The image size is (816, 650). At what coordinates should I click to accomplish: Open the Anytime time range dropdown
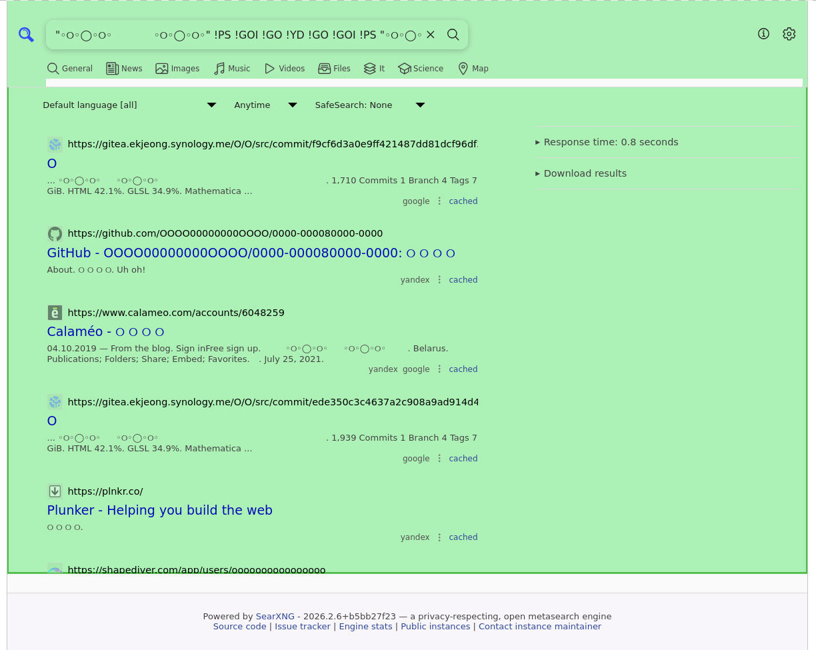coord(265,105)
